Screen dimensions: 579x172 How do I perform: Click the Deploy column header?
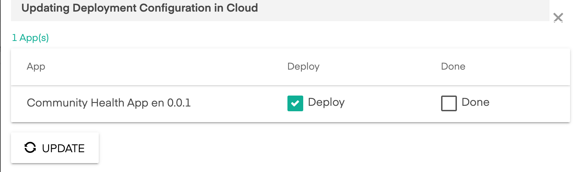point(303,67)
